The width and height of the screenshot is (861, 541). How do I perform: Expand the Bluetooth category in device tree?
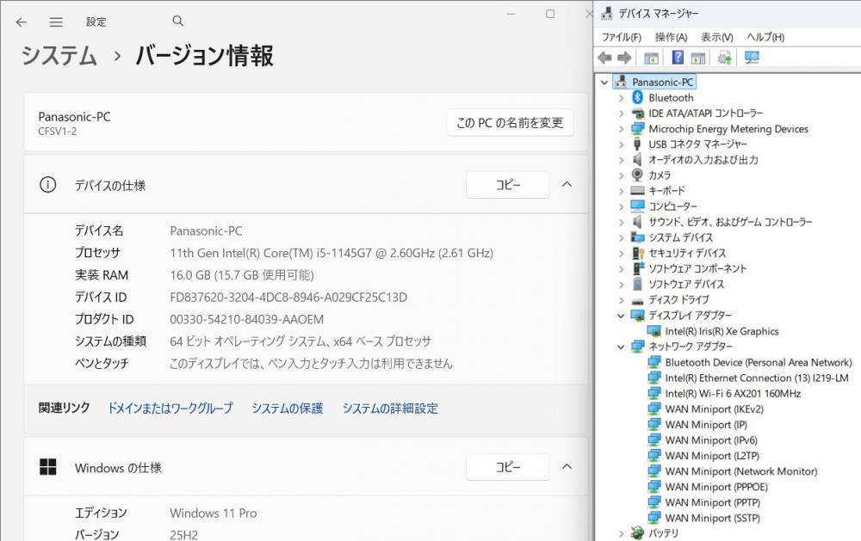pyautogui.click(x=621, y=98)
